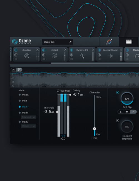Switch to gain reduction trace view
This screenshot has height=181, width=139.
tap(19, 70)
